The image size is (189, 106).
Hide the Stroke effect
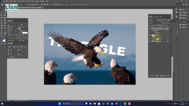[155, 33]
